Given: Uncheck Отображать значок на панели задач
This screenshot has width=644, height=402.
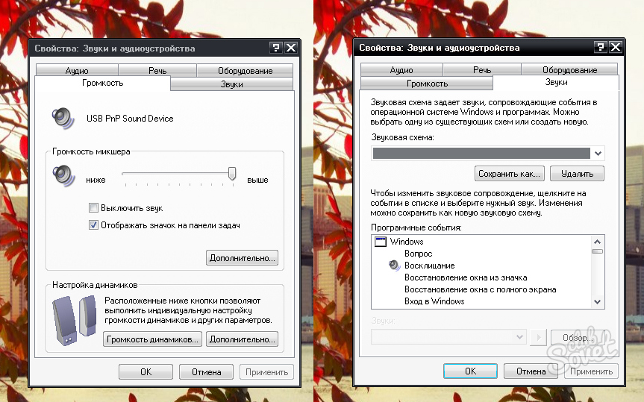Looking at the screenshot, I should (x=94, y=224).
